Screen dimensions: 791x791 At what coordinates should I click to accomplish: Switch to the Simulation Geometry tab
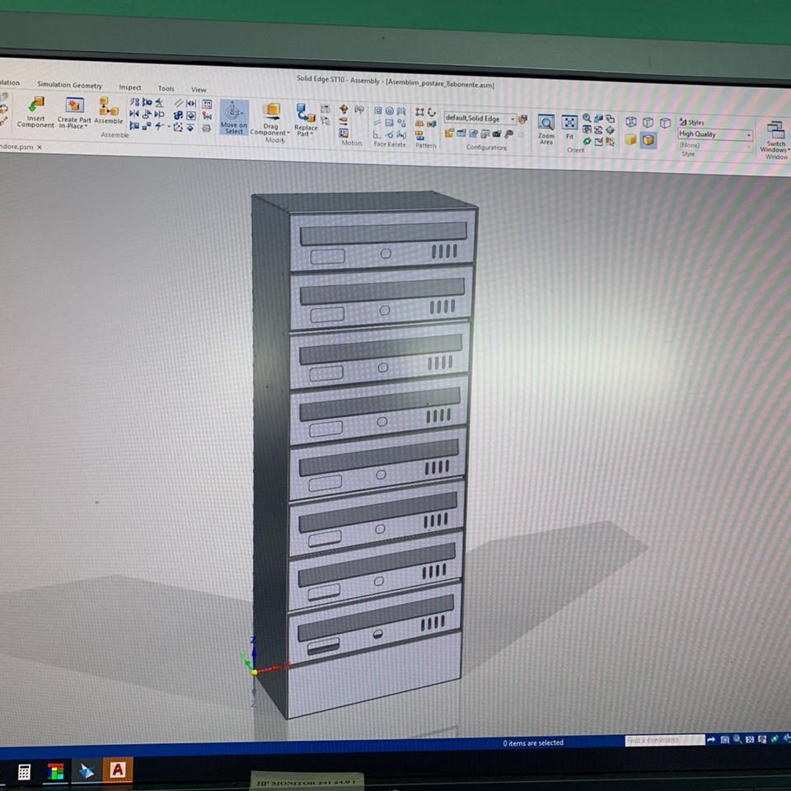69,85
